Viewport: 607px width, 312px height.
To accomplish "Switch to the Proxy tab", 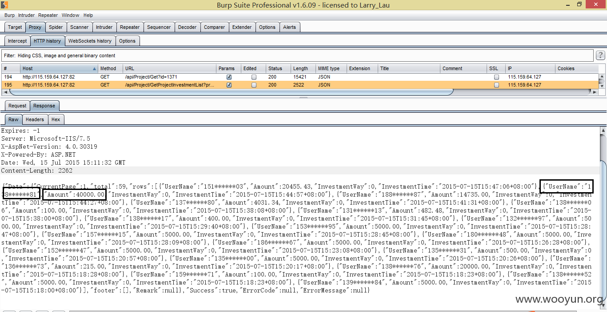I will (35, 27).
